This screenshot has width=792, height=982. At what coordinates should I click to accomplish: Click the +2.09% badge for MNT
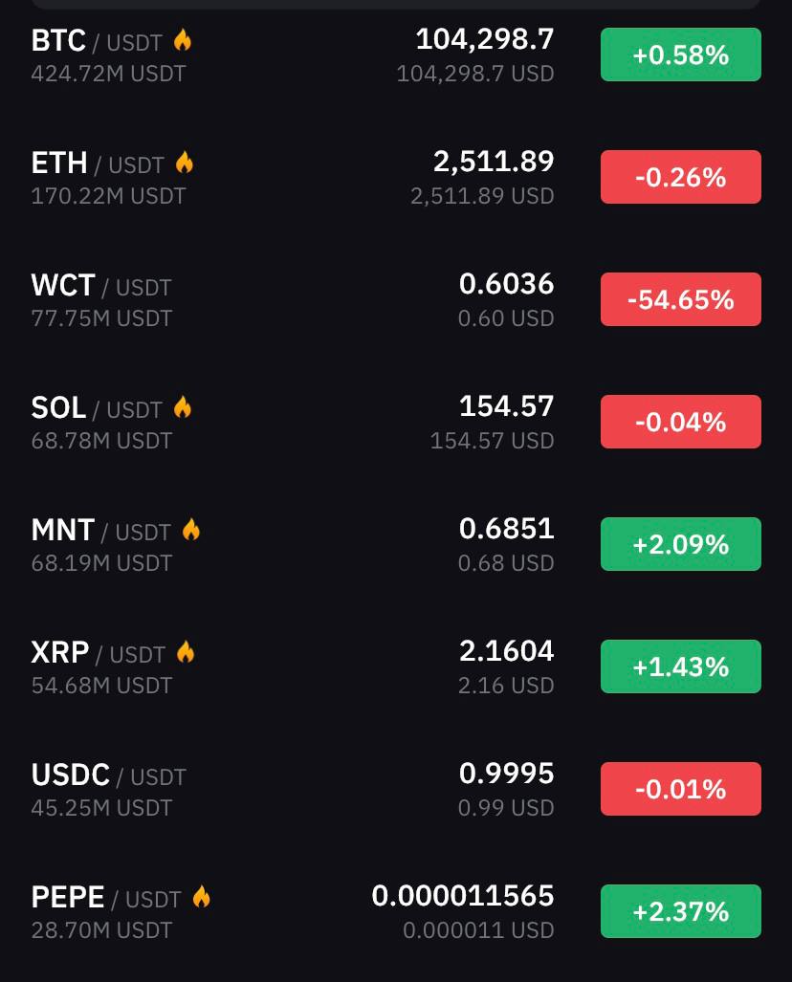coord(680,544)
